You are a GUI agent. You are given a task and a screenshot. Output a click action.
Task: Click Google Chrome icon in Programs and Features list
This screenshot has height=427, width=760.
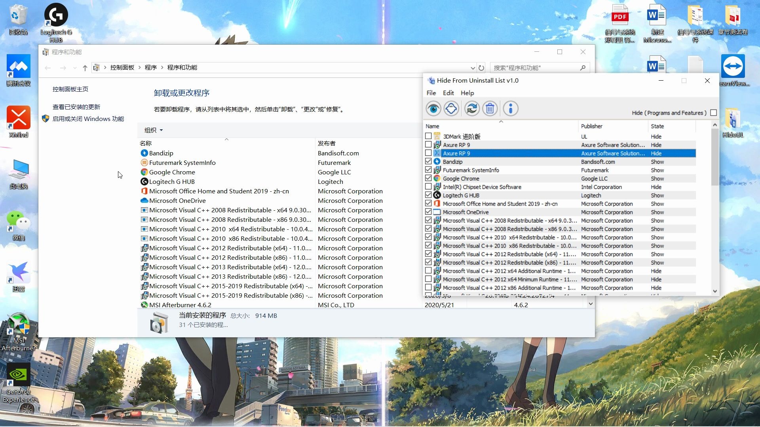(144, 172)
